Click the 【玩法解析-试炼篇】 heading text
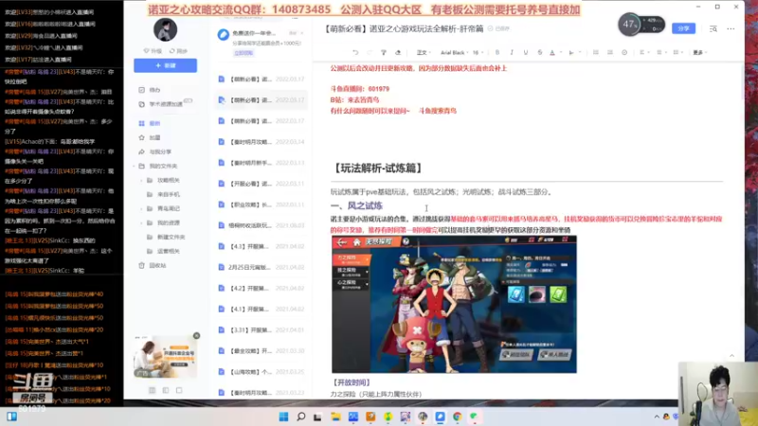 coord(378,169)
